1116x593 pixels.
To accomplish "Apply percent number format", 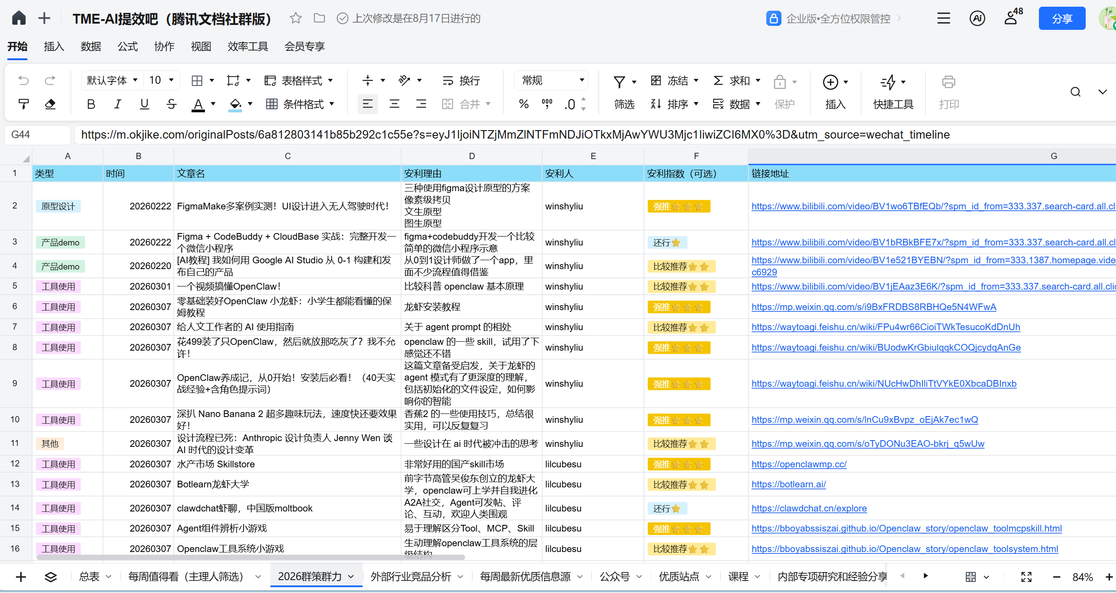I will click(524, 104).
